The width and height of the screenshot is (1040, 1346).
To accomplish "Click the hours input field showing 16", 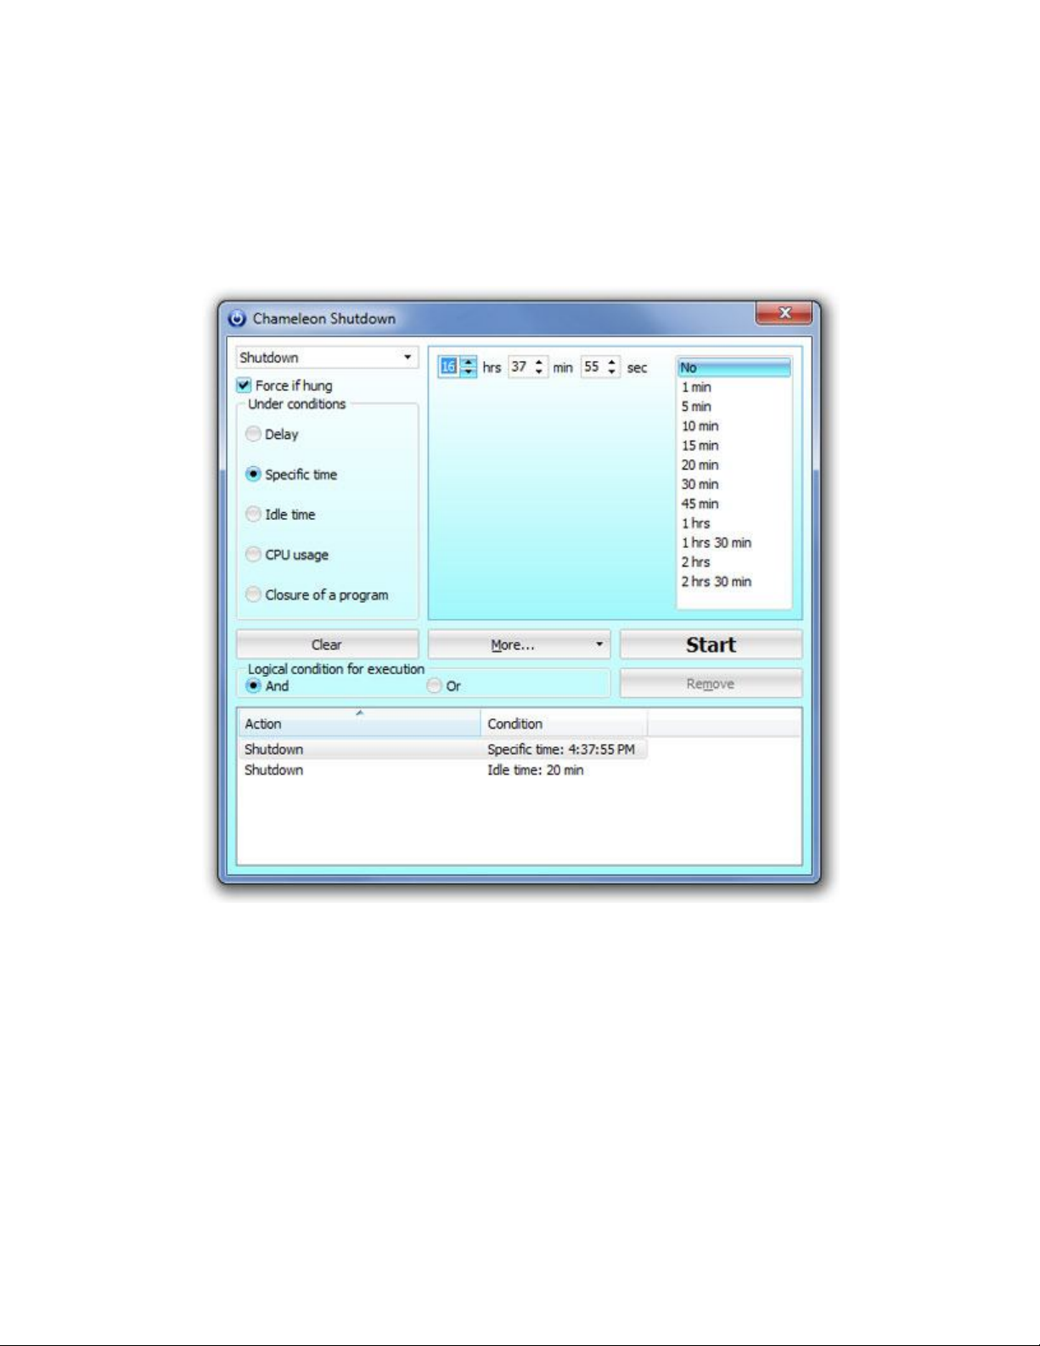I will click(x=448, y=367).
